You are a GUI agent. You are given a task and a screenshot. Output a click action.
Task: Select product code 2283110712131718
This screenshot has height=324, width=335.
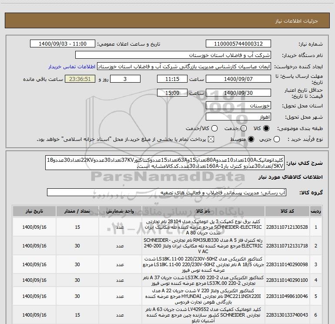(287, 246)
